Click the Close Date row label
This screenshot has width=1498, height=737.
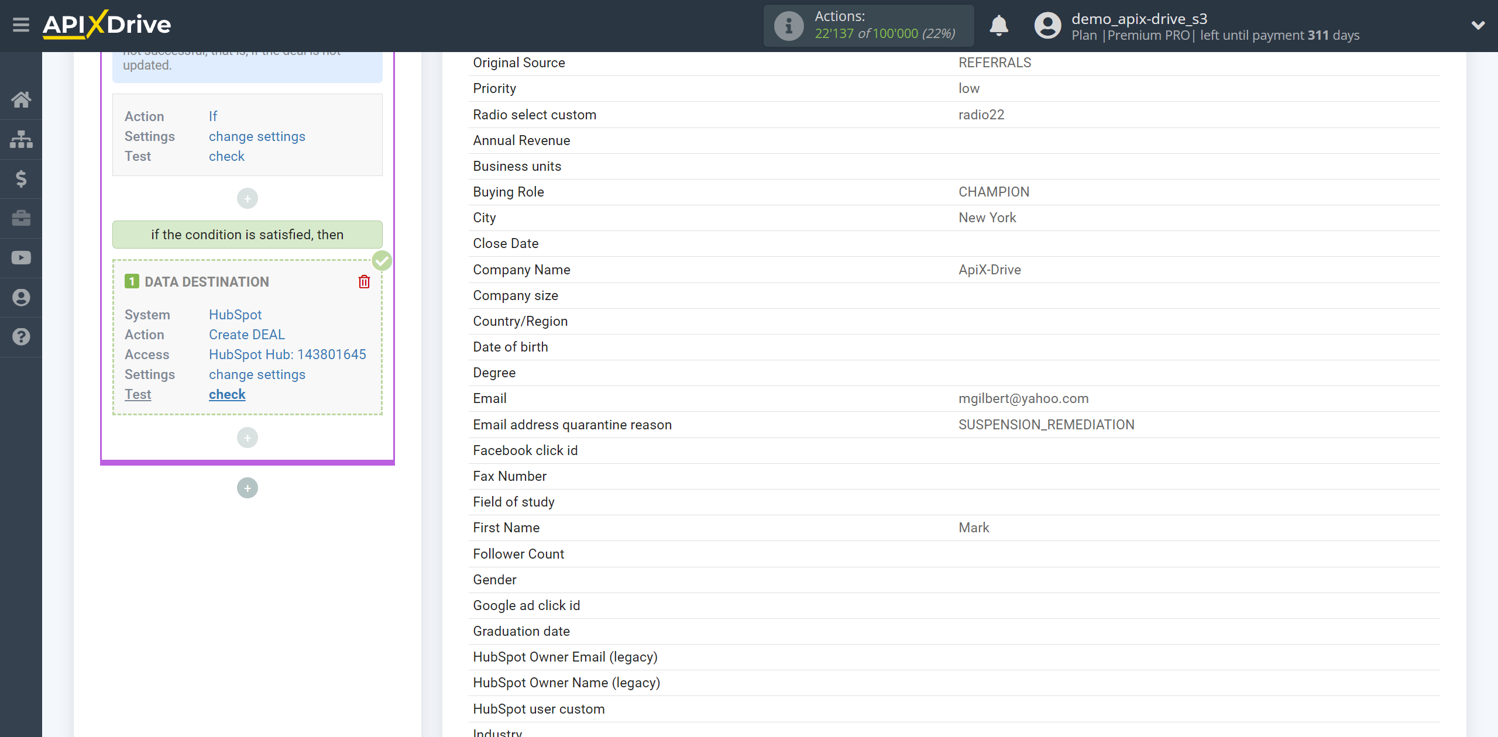(x=506, y=243)
